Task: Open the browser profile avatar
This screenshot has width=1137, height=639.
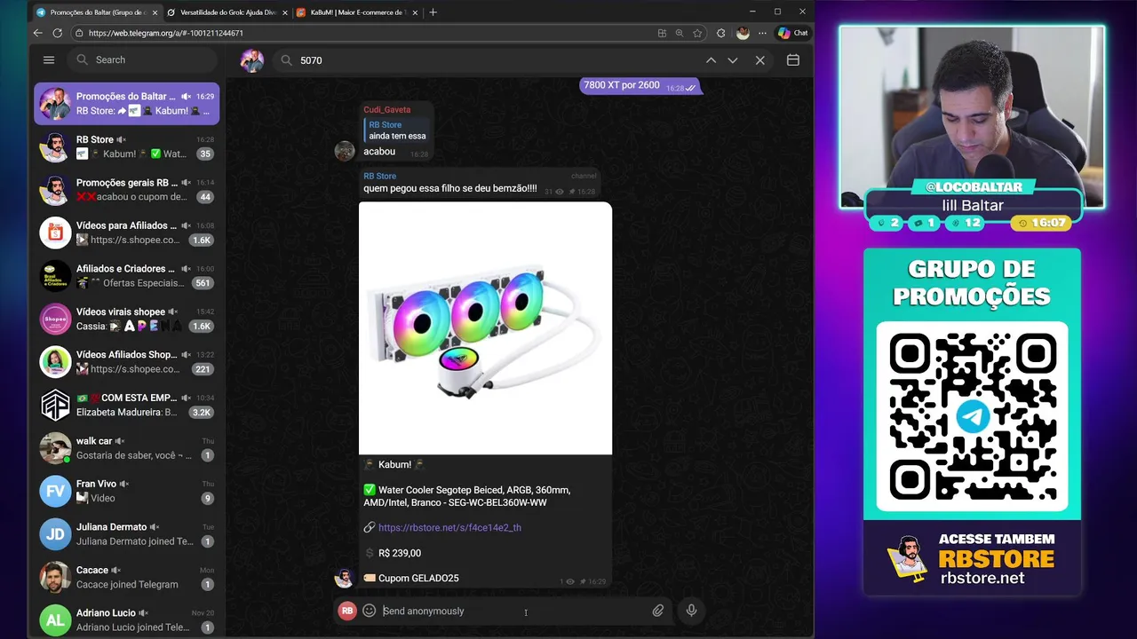Action: tap(743, 33)
